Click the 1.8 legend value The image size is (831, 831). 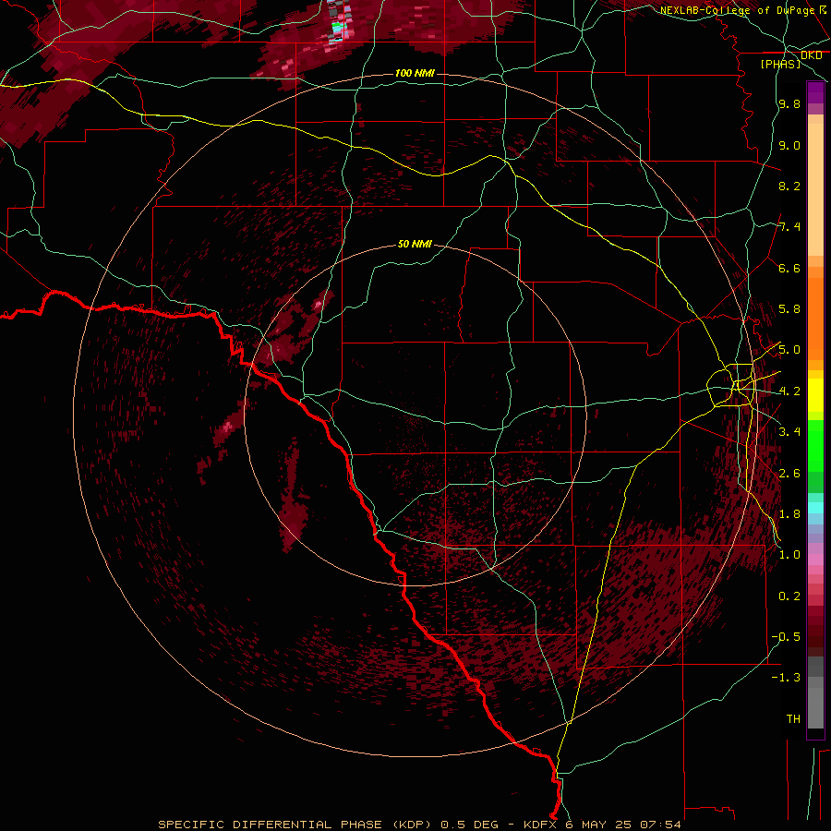tap(789, 514)
